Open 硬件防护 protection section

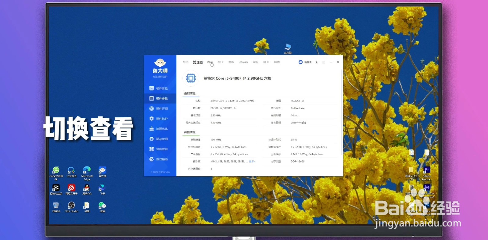tap(160, 119)
